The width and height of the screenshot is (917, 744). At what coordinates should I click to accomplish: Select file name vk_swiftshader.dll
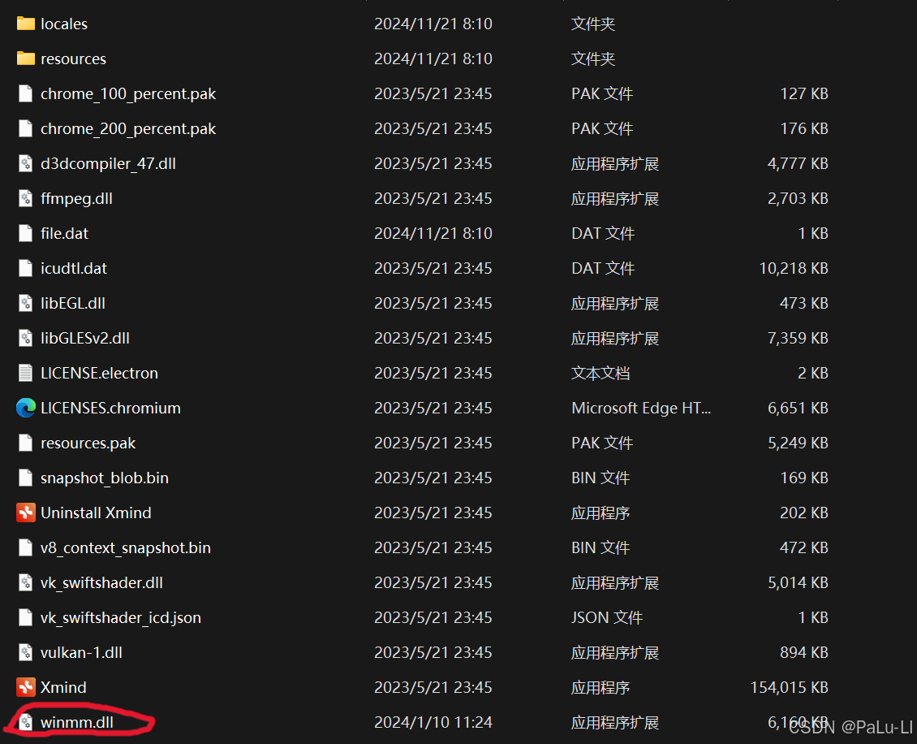pyautogui.click(x=101, y=583)
